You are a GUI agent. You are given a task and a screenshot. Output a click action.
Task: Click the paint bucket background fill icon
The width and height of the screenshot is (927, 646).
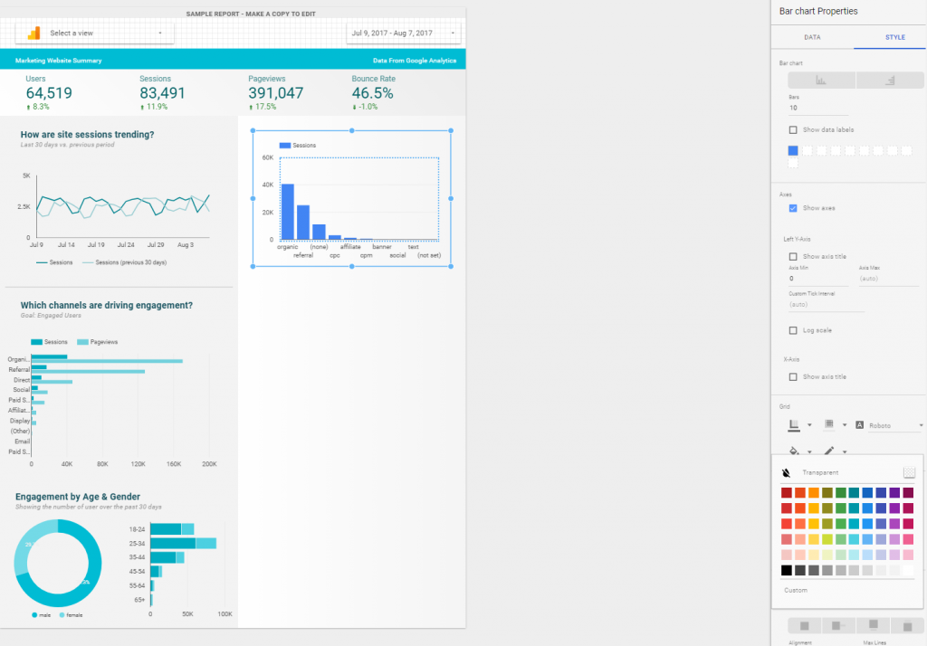click(x=794, y=451)
